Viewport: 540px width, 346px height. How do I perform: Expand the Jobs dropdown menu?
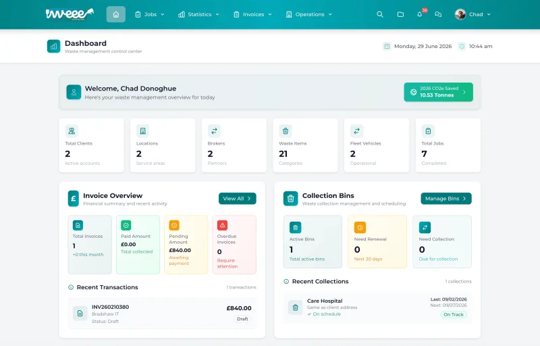[x=150, y=14]
